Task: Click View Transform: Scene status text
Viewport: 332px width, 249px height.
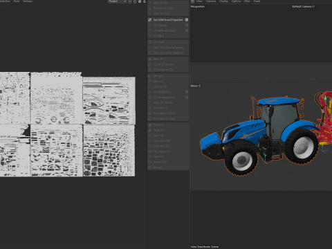Action: (205, 247)
